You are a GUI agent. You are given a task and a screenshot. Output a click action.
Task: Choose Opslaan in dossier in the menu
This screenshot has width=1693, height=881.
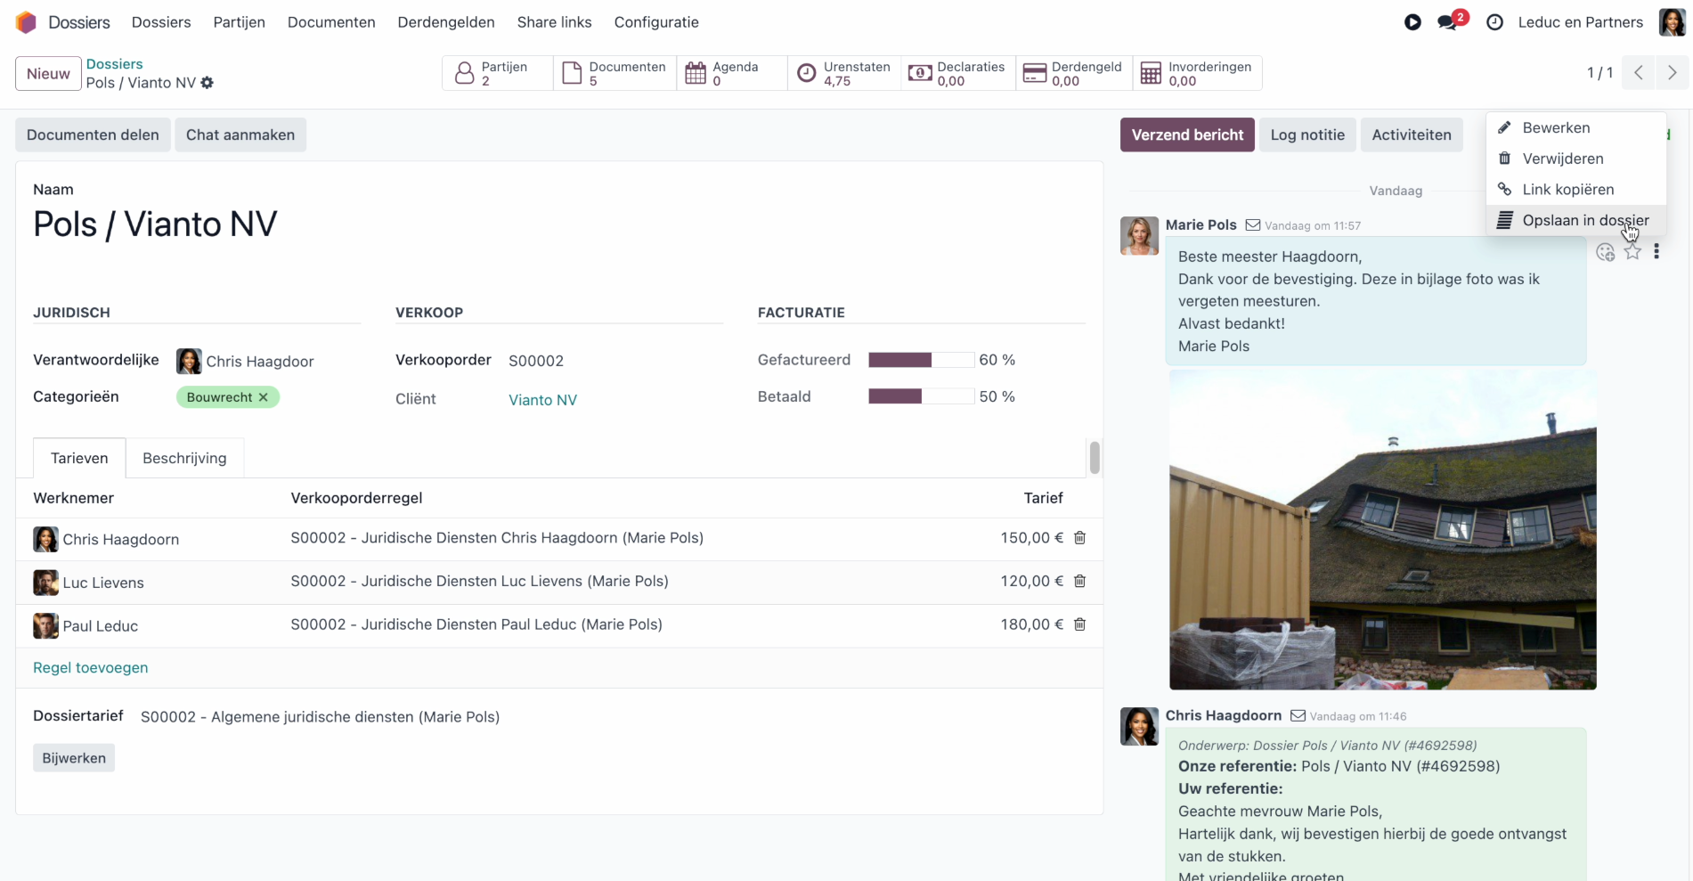coord(1575,221)
